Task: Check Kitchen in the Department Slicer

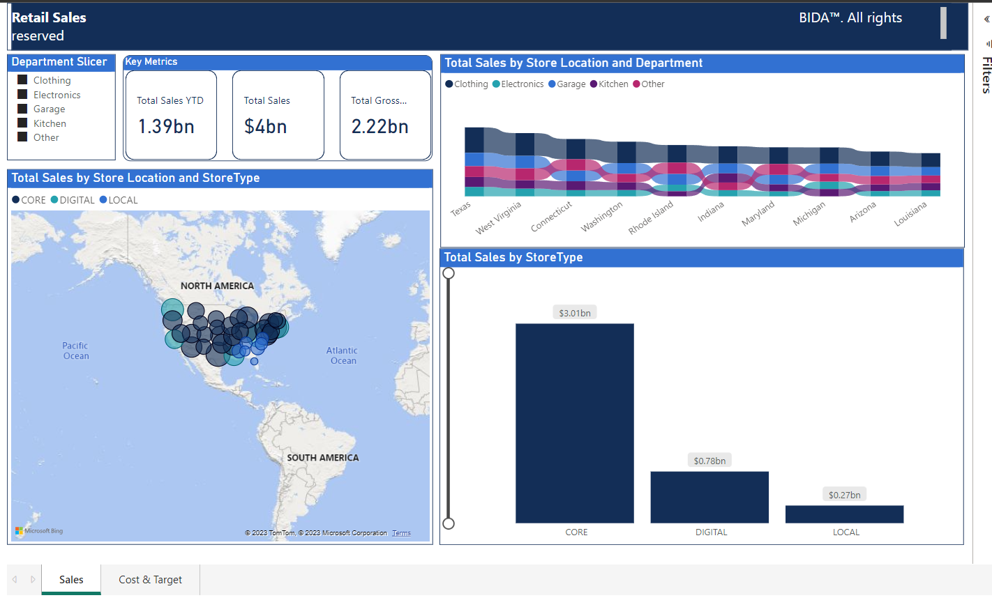Action: pos(22,123)
